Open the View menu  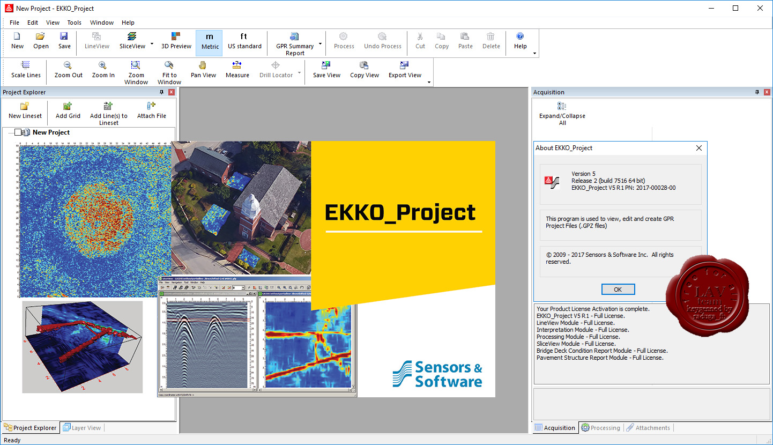pos(53,23)
